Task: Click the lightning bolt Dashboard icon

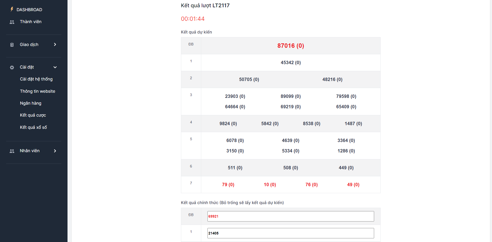Action: click(12, 9)
